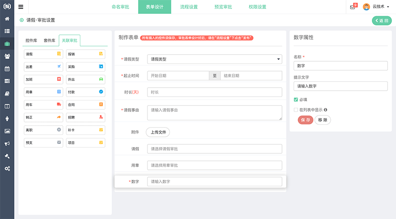This screenshot has width=396, height=219.
Task: Open the megaphone icon in sidebar
Action: 7,143
